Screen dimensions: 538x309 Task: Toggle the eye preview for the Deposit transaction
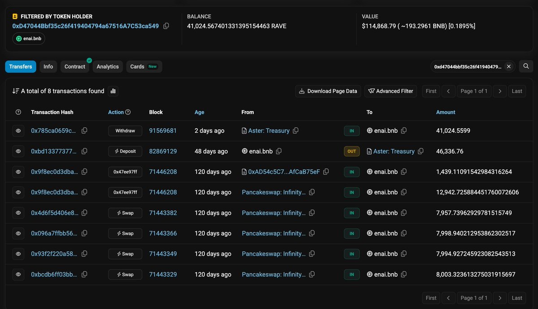click(x=18, y=152)
